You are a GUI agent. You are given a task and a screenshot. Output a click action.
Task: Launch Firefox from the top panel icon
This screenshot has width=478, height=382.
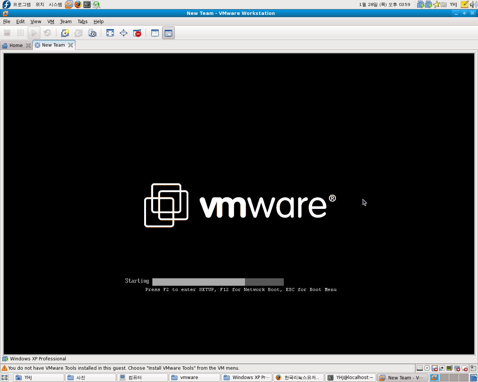78,4
